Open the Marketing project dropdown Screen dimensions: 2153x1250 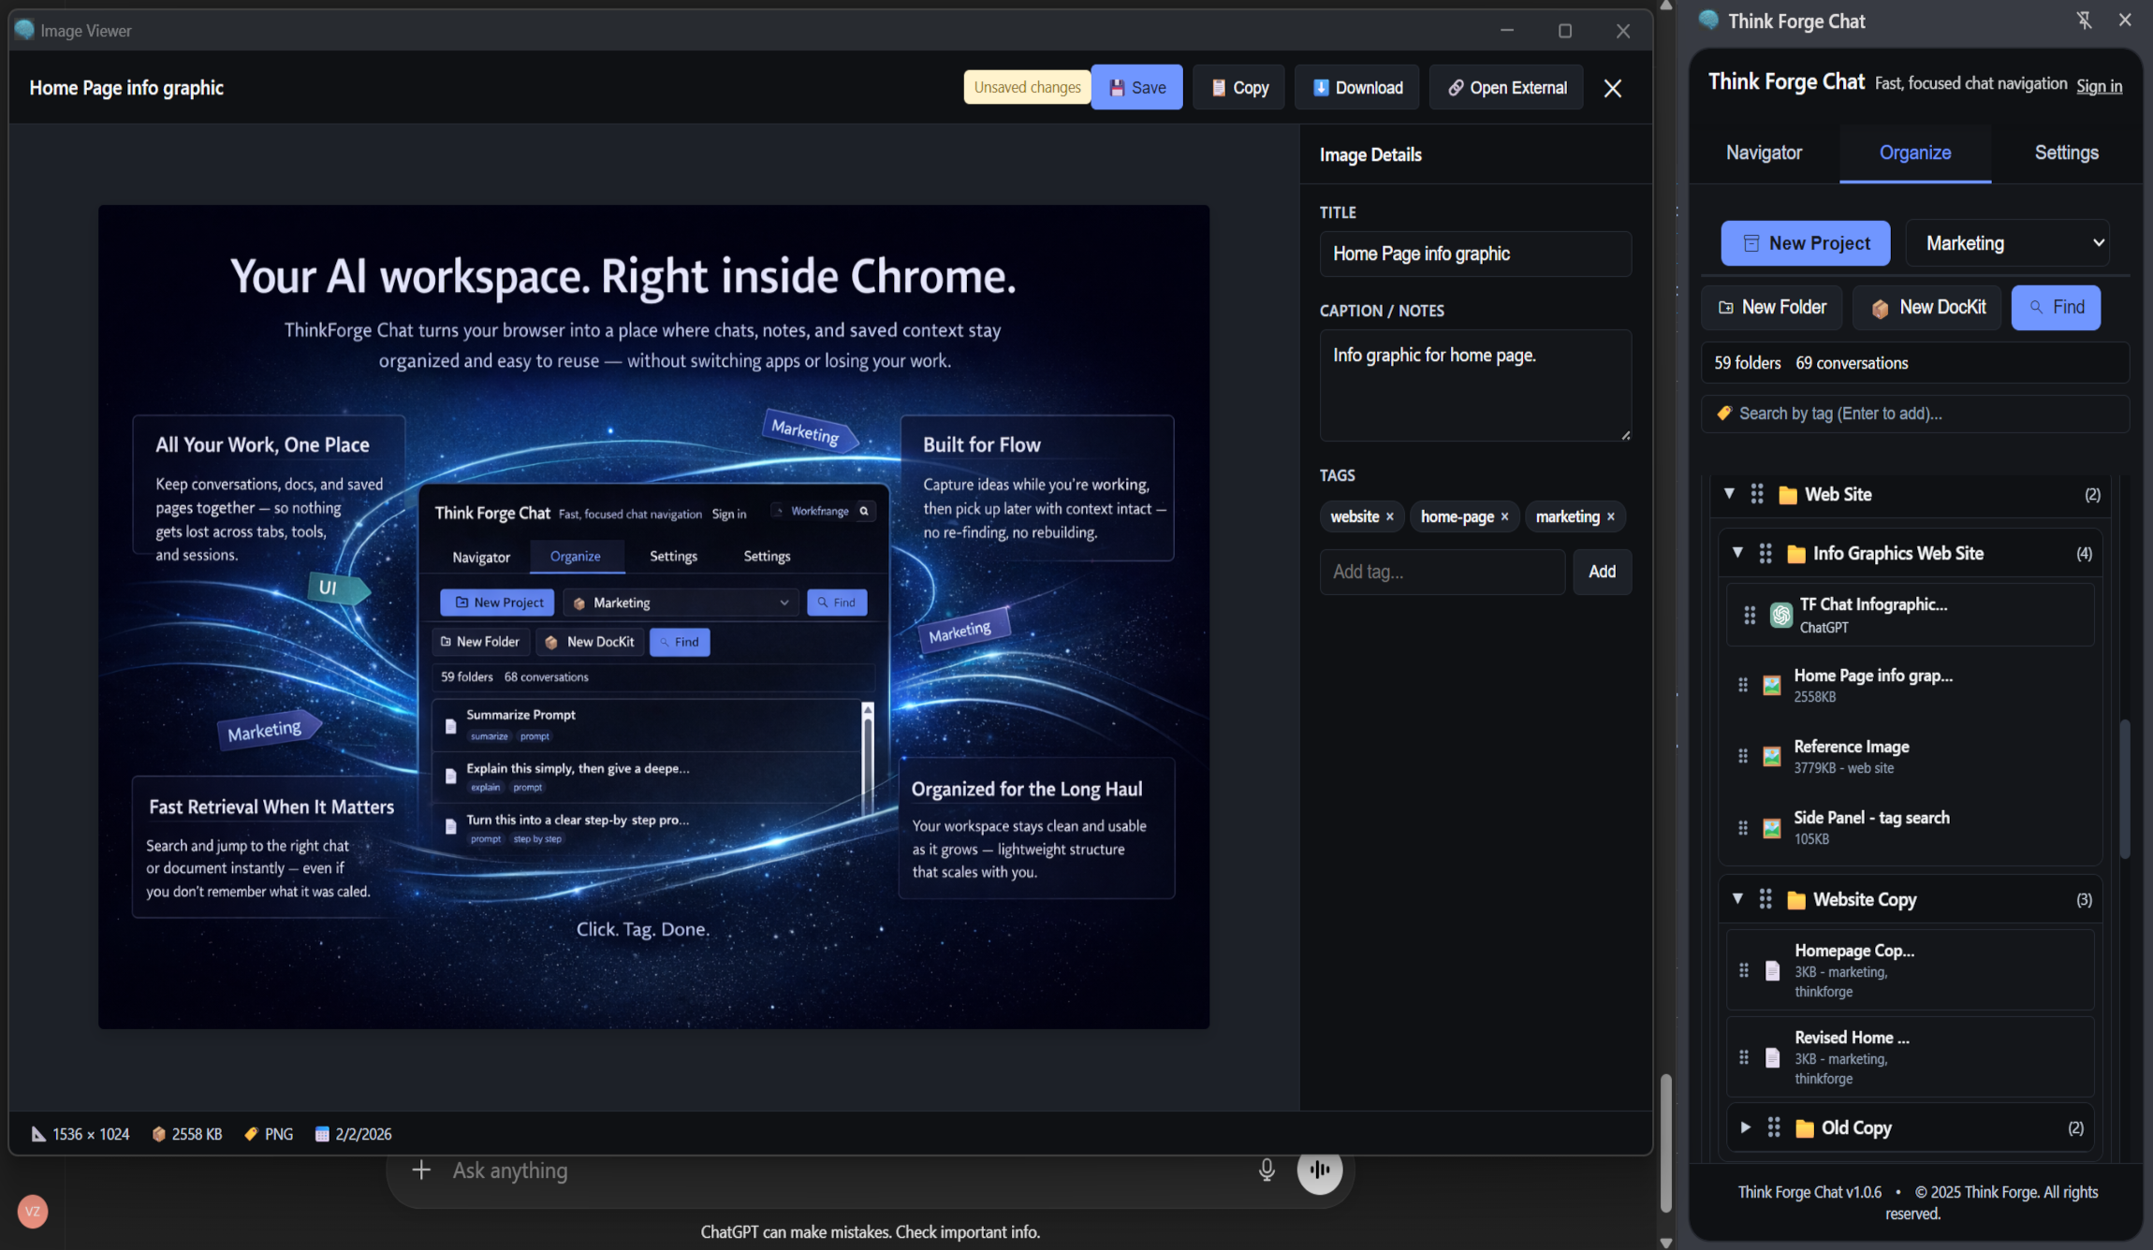click(x=2007, y=243)
